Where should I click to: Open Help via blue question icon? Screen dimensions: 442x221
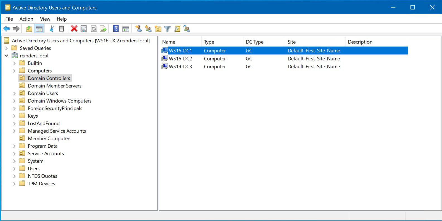pos(116,29)
